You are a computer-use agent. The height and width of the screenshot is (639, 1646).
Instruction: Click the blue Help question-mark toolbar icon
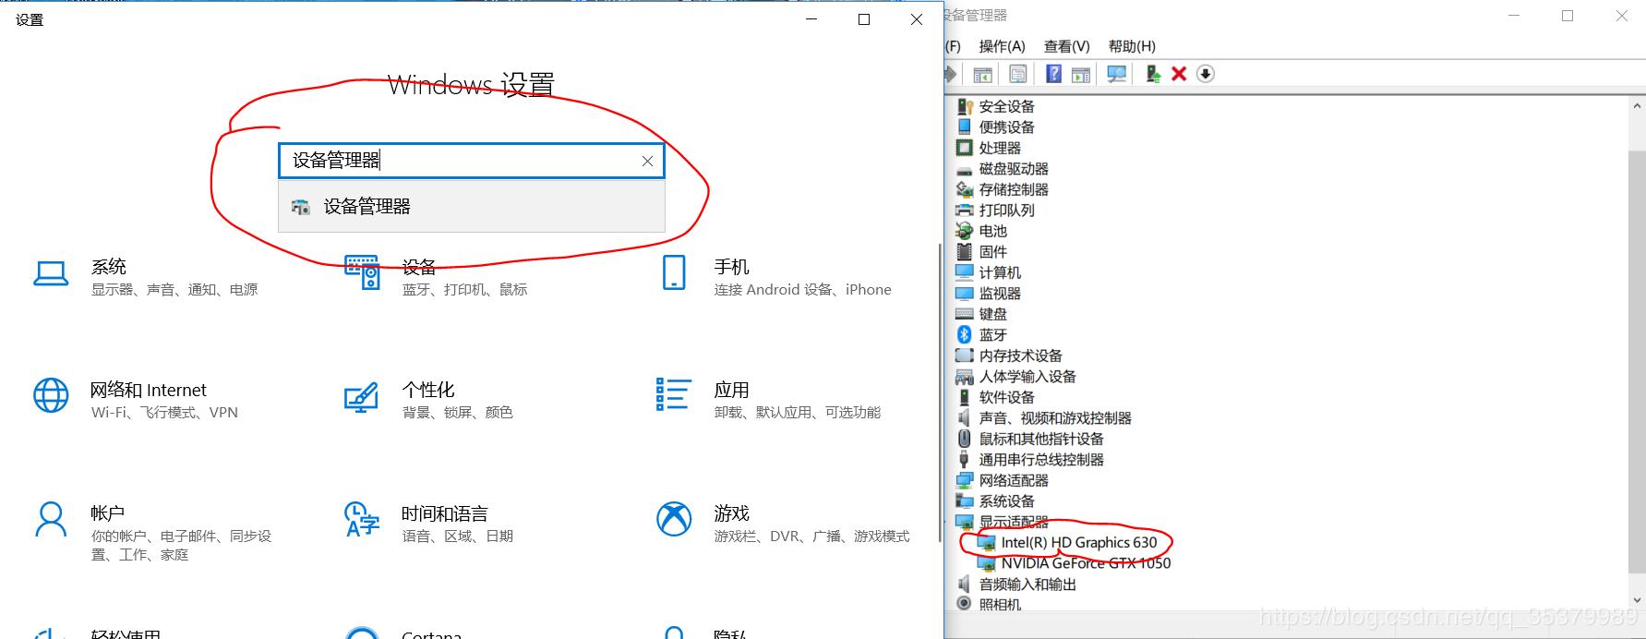1053,74
